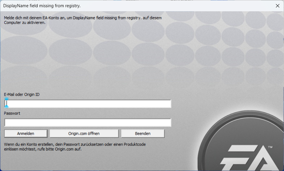This screenshot has width=284, height=171.
Task: Click the 'E-Mail oder Origin ID' label
Action: click(x=22, y=94)
